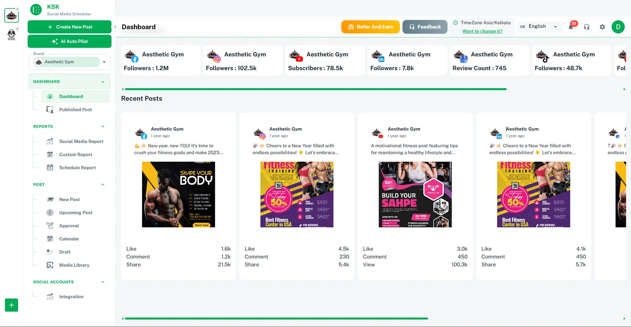Click the Refer And Earn button
631x327 pixels.
(x=370, y=27)
